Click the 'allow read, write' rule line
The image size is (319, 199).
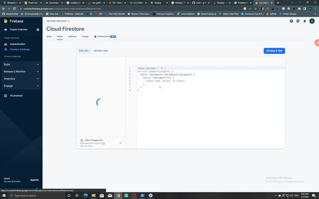coord(165,81)
